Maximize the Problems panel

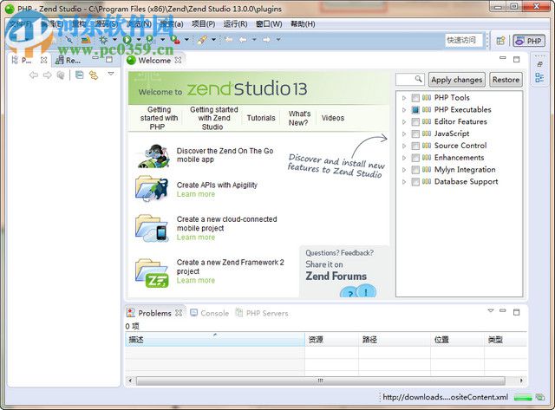point(517,312)
